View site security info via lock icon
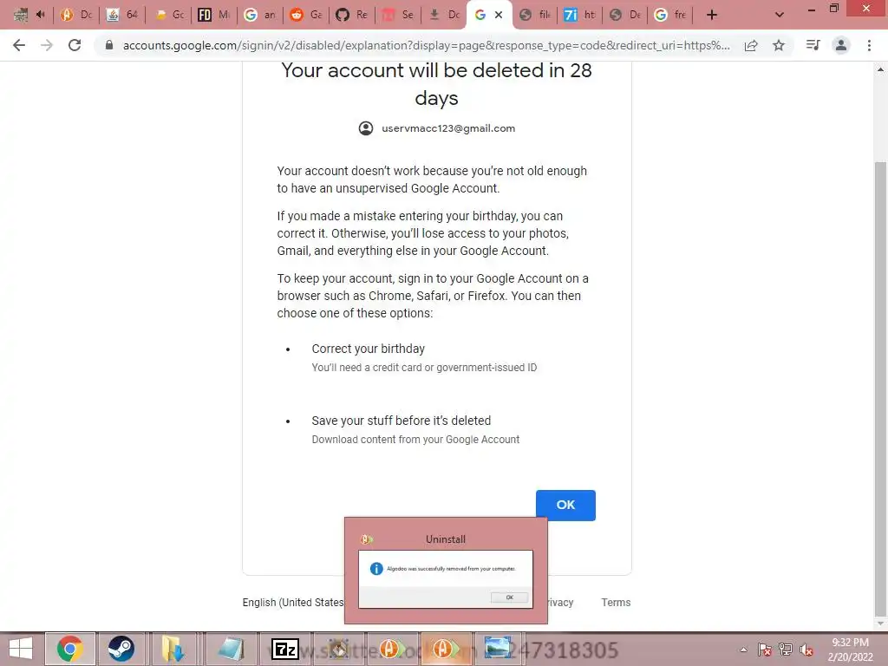This screenshot has width=888, height=666. (x=109, y=45)
